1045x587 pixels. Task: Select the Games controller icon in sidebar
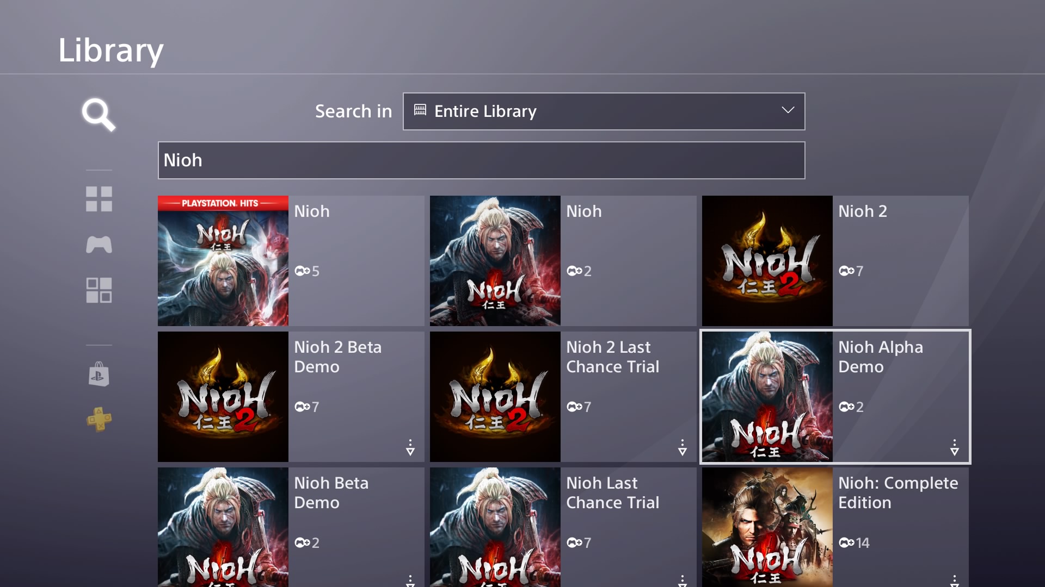point(99,245)
